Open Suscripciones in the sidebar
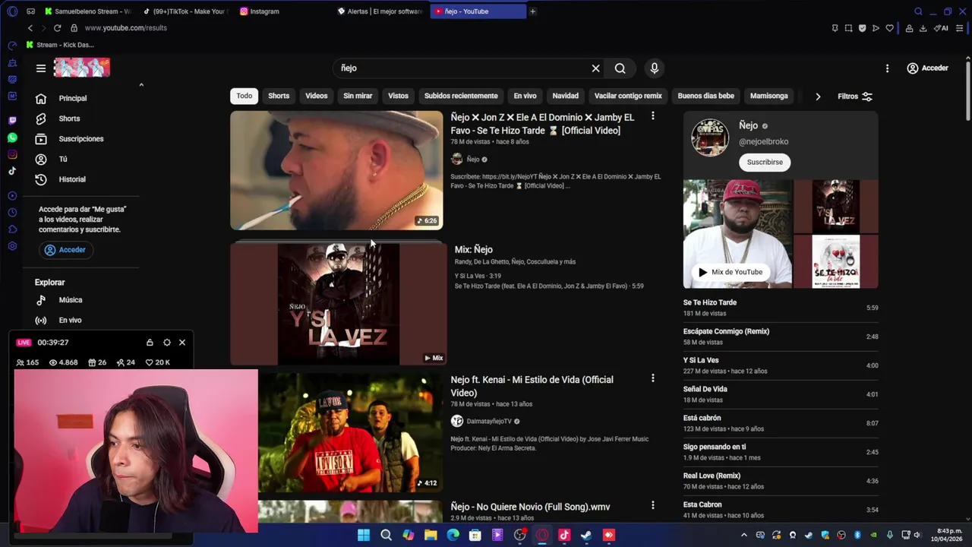972x547 pixels. click(x=80, y=139)
